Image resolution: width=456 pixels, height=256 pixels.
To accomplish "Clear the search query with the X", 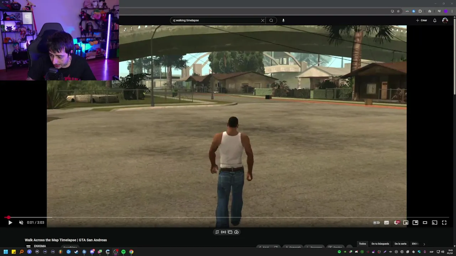I will coord(263,20).
